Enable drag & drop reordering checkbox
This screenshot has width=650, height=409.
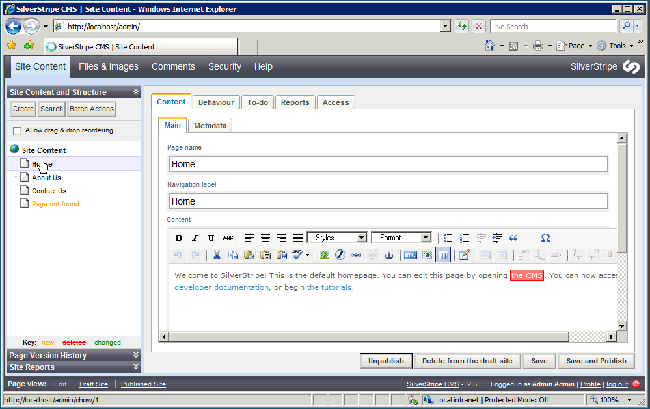(x=17, y=131)
